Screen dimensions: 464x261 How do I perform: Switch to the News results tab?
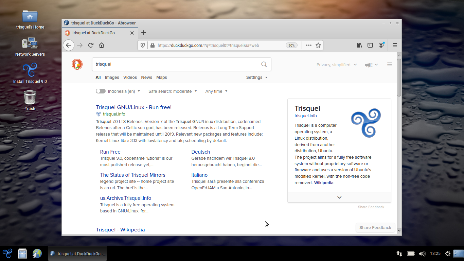click(x=147, y=77)
